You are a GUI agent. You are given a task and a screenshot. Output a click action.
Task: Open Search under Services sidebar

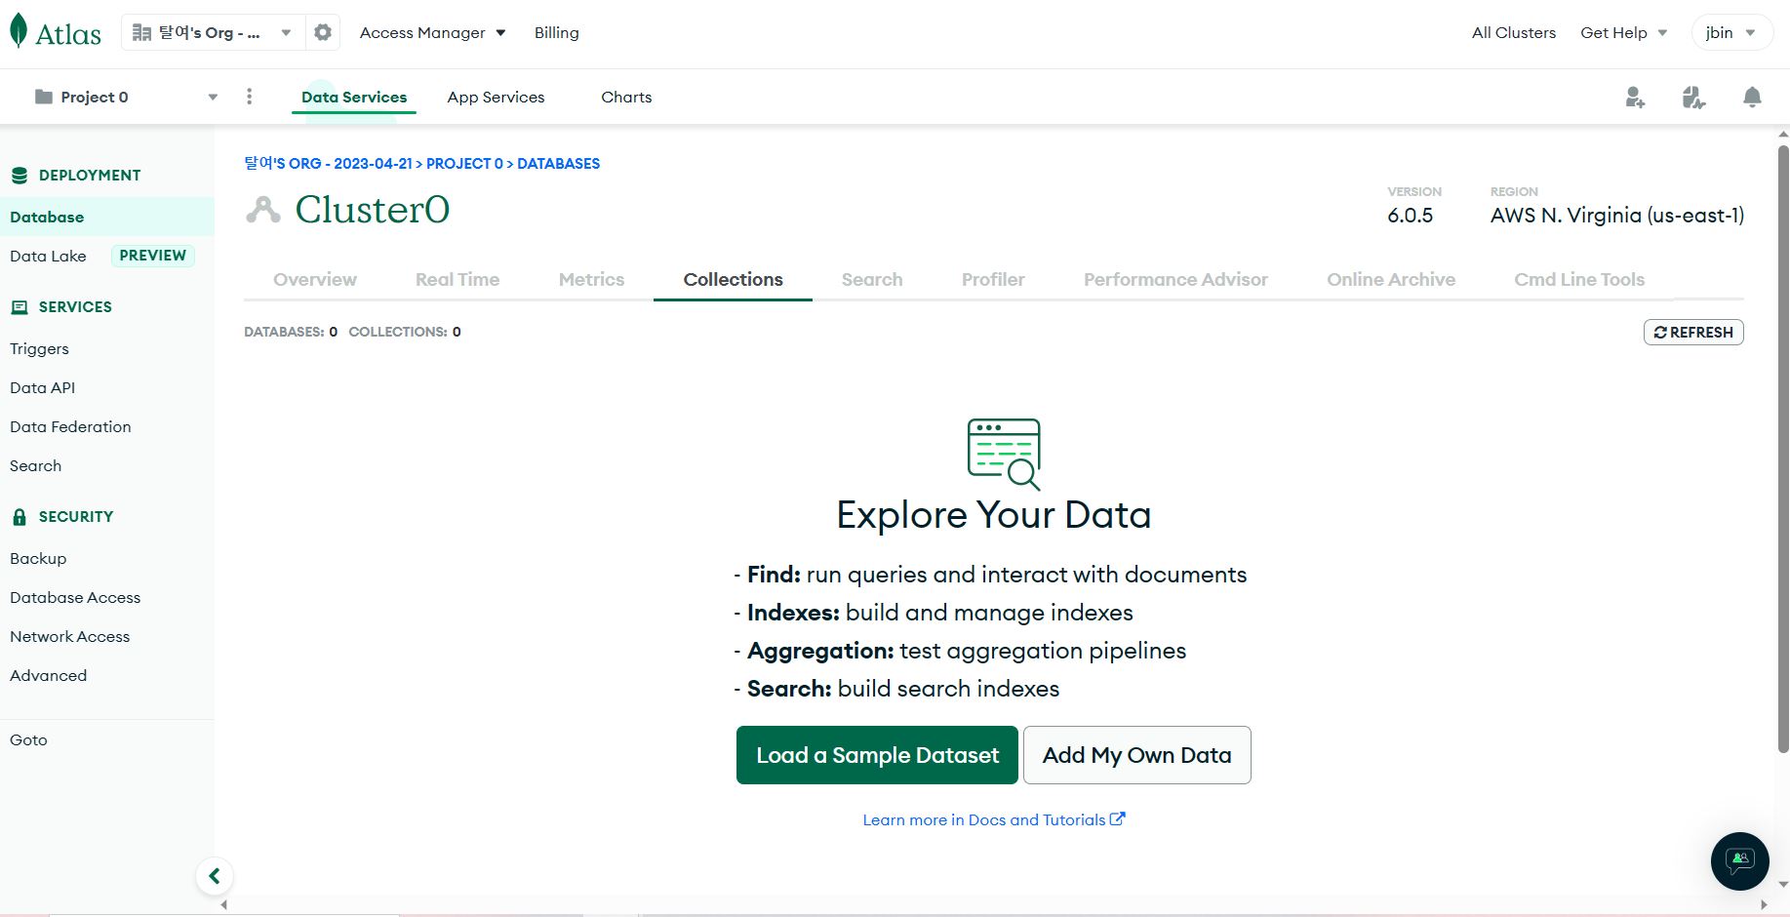pyautogui.click(x=35, y=465)
